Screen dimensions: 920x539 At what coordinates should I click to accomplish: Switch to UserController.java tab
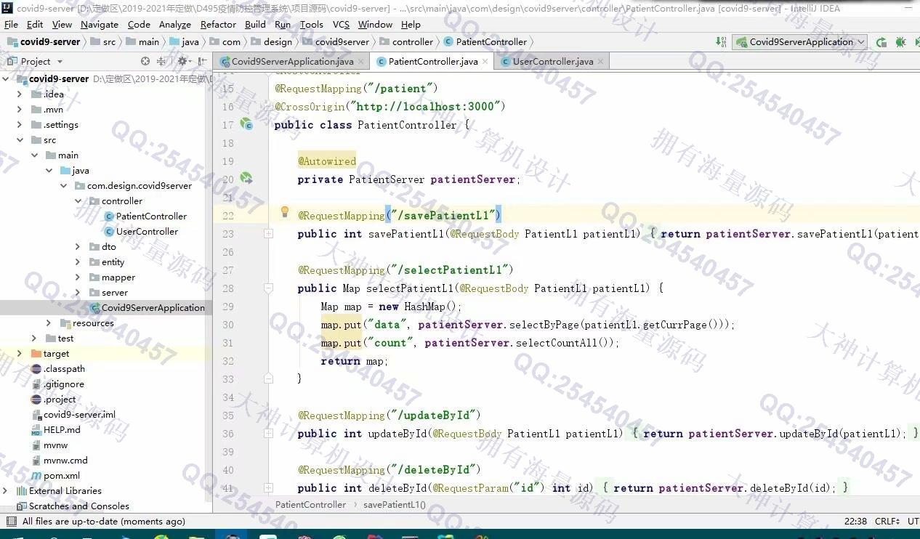(x=552, y=62)
